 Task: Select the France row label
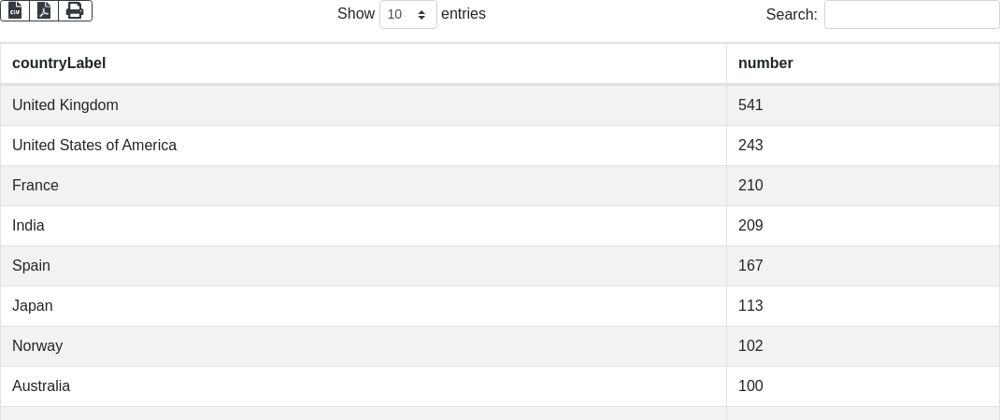pyautogui.click(x=36, y=186)
